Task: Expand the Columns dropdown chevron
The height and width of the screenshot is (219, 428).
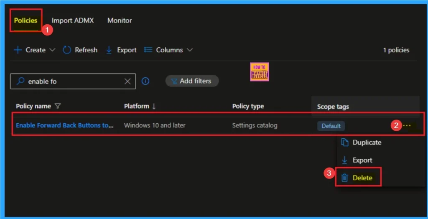Action: click(x=190, y=50)
